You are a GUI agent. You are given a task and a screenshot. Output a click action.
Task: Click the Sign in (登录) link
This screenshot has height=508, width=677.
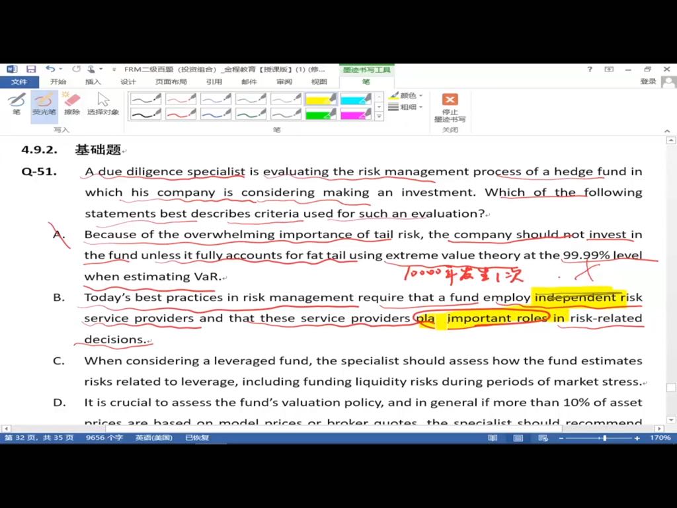pos(648,81)
